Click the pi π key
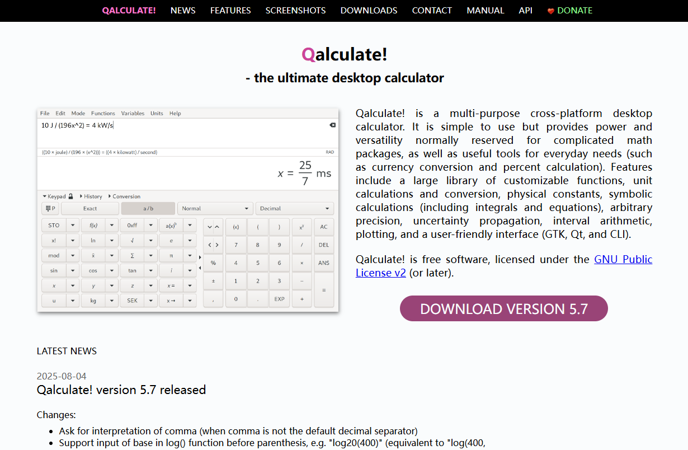Screen dimensions: 688x450 click(x=171, y=256)
